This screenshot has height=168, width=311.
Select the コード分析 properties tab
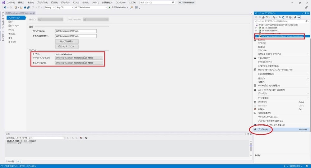click(12, 42)
